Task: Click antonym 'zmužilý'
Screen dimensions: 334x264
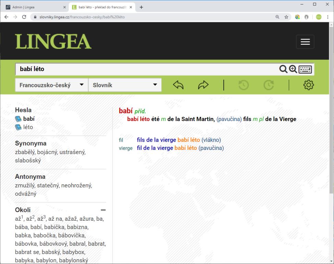Action: (24, 186)
